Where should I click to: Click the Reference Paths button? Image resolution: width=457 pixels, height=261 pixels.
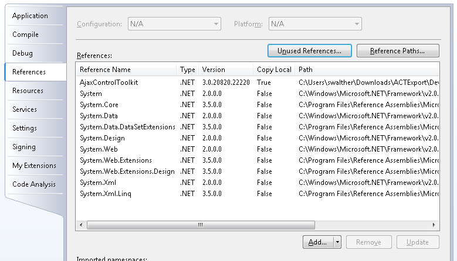click(x=397, y=51)
